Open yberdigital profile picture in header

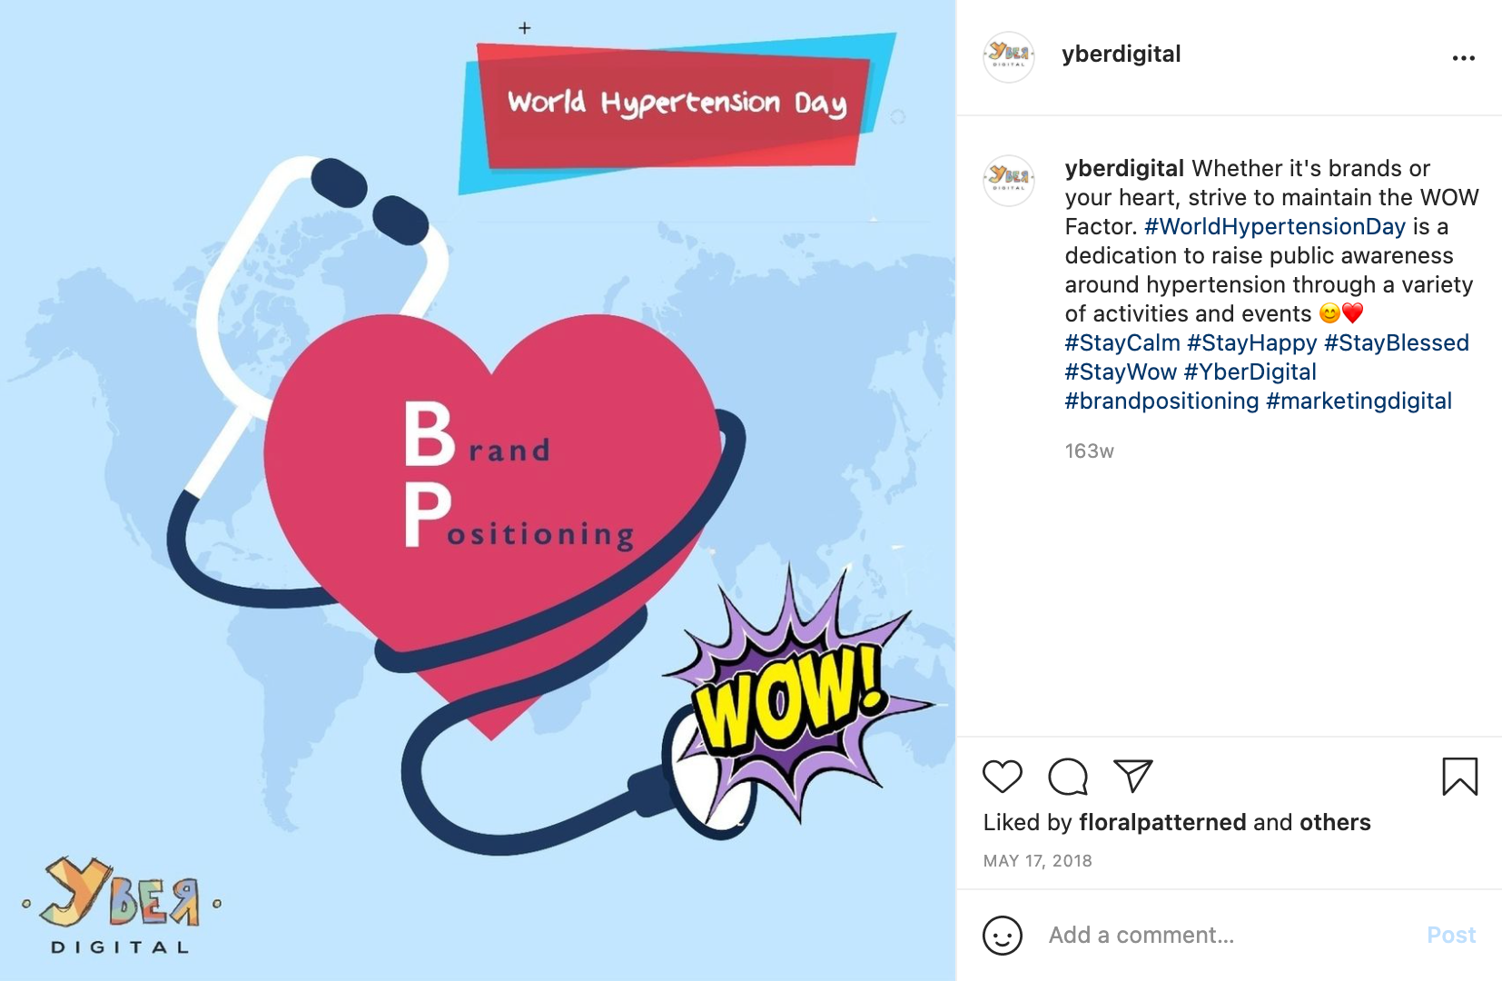coord(1009,56)
